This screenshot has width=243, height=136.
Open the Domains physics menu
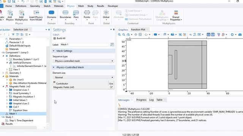click(x=52, y=15)
